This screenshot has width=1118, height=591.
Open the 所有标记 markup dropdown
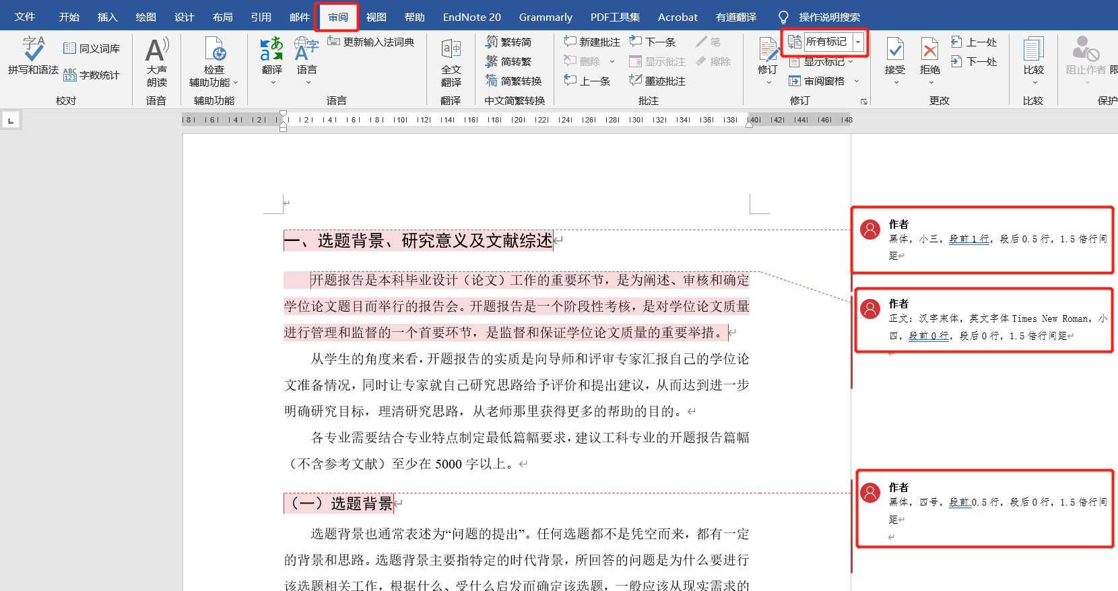(x=858, y=42)
